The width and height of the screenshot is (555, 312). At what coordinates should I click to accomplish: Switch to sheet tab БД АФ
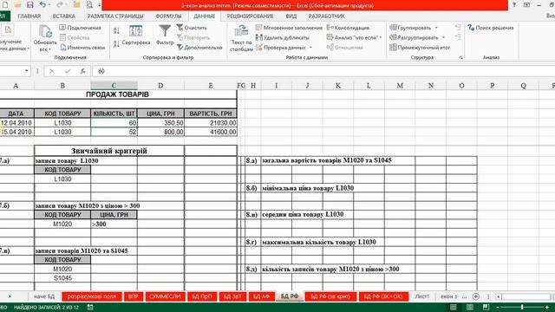[x=262, y=296]
